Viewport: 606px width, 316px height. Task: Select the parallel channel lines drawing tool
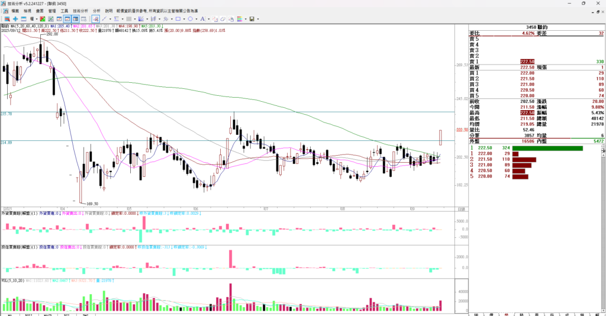click(x=153, y=18)
